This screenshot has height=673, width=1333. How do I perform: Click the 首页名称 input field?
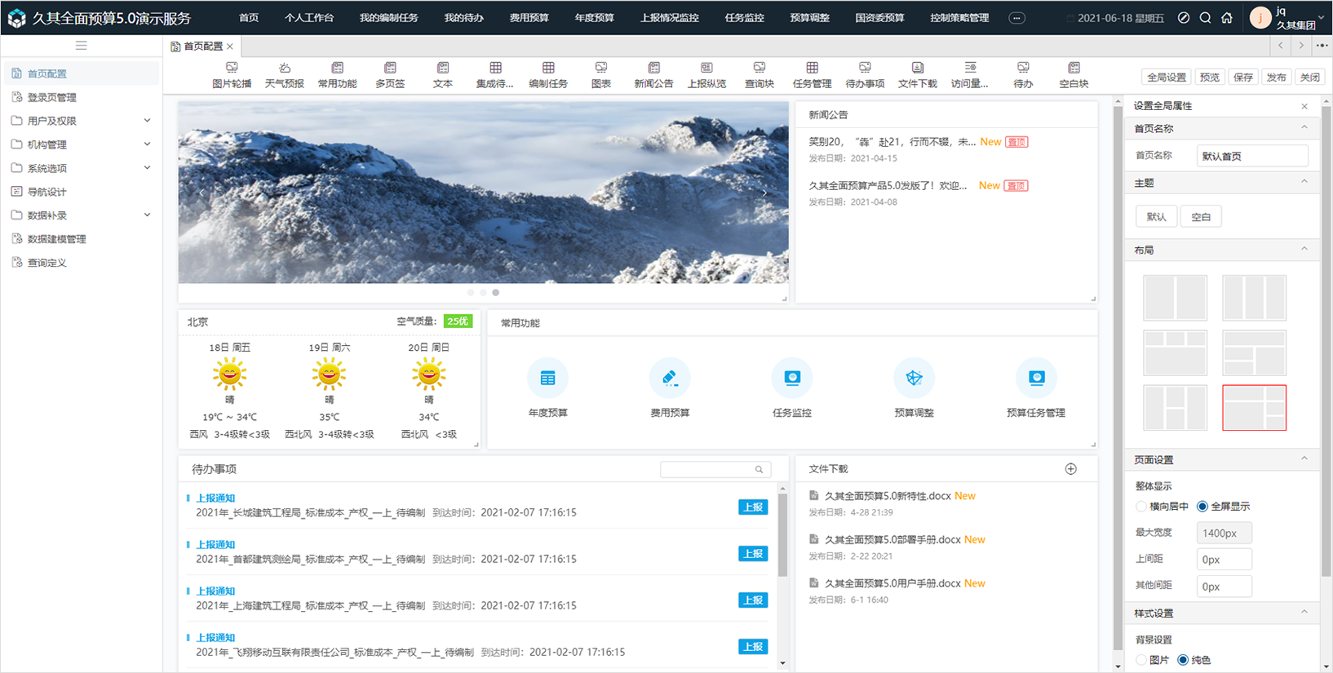pyautogui.click(x=1251, y=156)
